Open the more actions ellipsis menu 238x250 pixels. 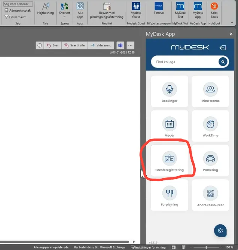click(x=130, y=45)
